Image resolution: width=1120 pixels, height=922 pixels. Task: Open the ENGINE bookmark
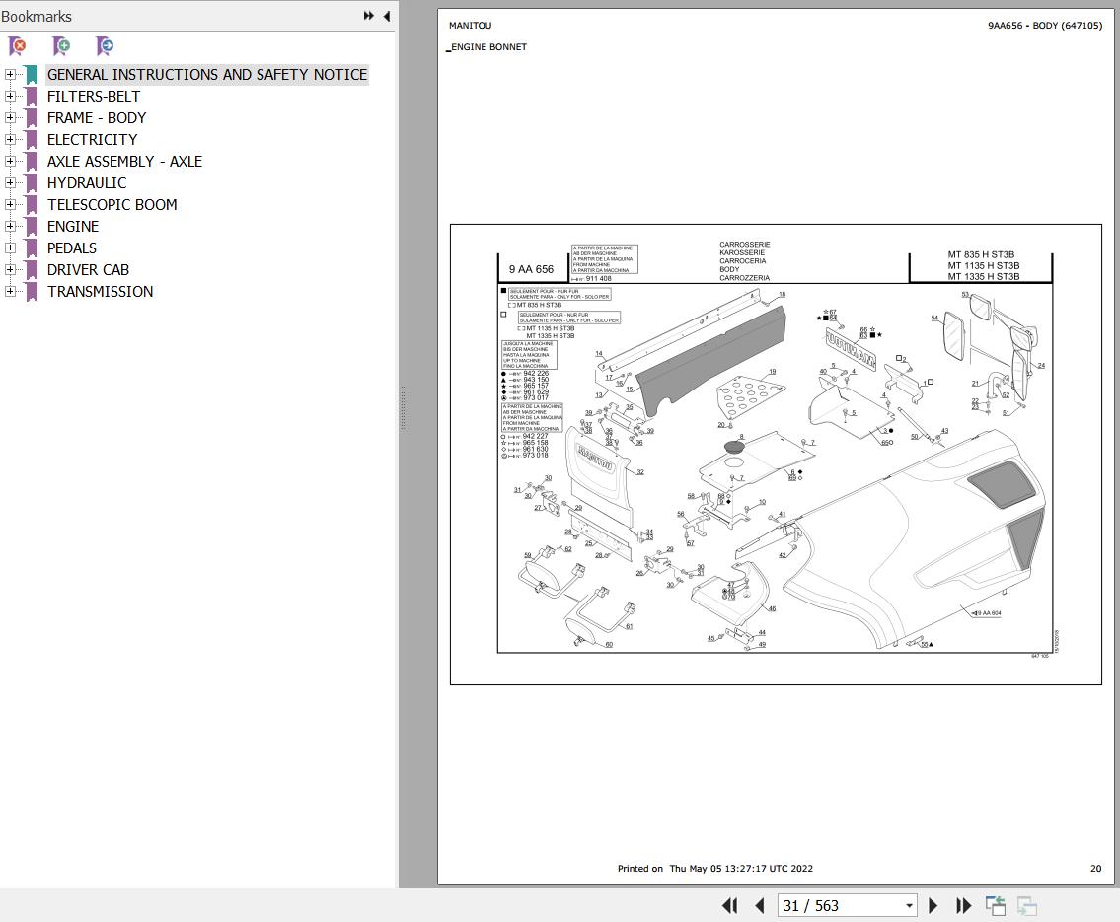tap(73, 226)
